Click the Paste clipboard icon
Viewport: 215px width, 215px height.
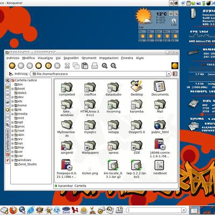point(85,66)
